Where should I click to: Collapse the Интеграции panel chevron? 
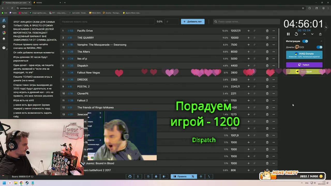tap(321, 41)
